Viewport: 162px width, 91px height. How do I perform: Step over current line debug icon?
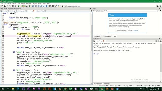point(36,6)
